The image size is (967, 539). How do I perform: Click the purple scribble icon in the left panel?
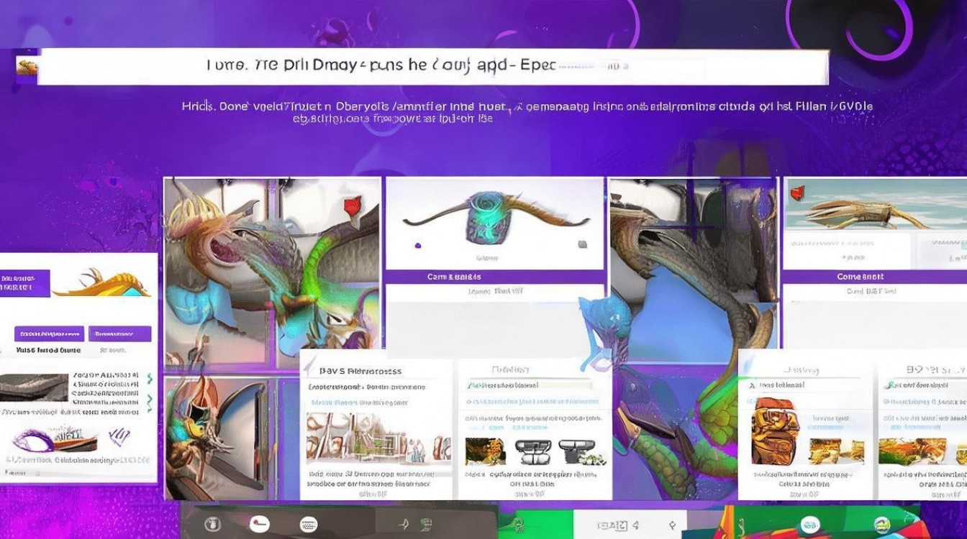(x=116, y=436)
